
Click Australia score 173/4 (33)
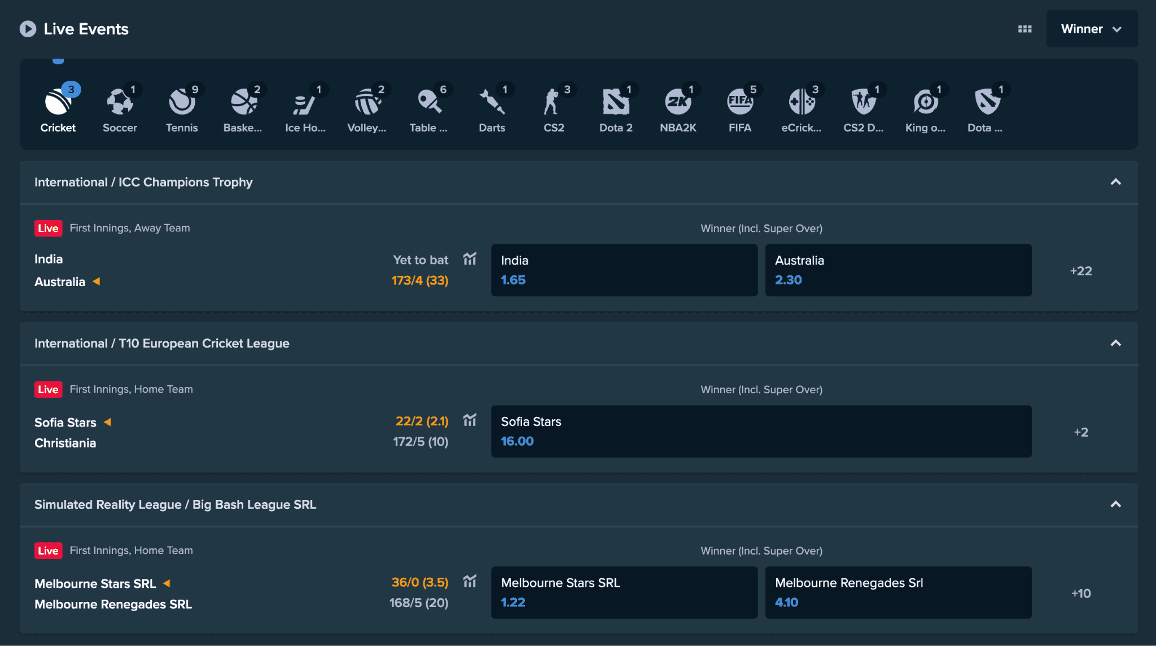(420, 280)
